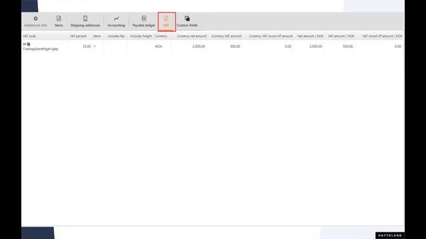Click the Net amount / NOK header
Screen dimensions: 426x239
pos(310,36)
